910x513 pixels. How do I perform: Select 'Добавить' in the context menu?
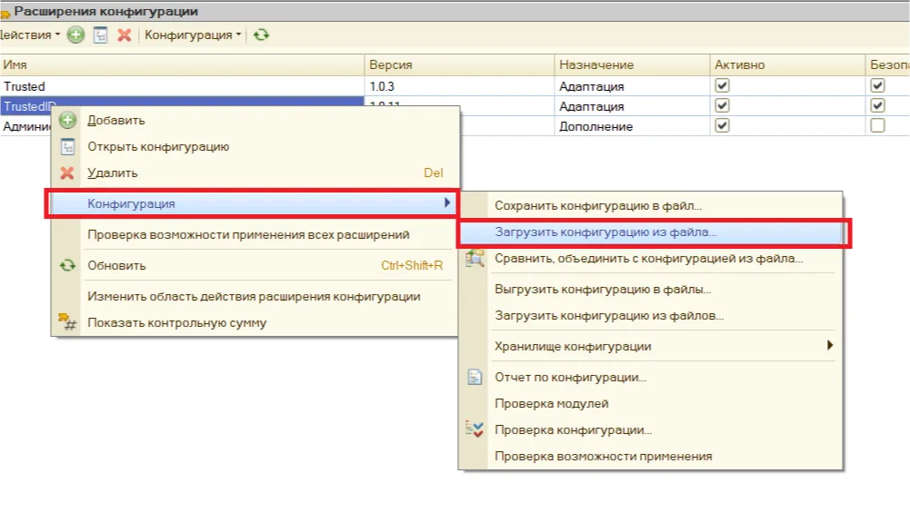coord(115,120)
